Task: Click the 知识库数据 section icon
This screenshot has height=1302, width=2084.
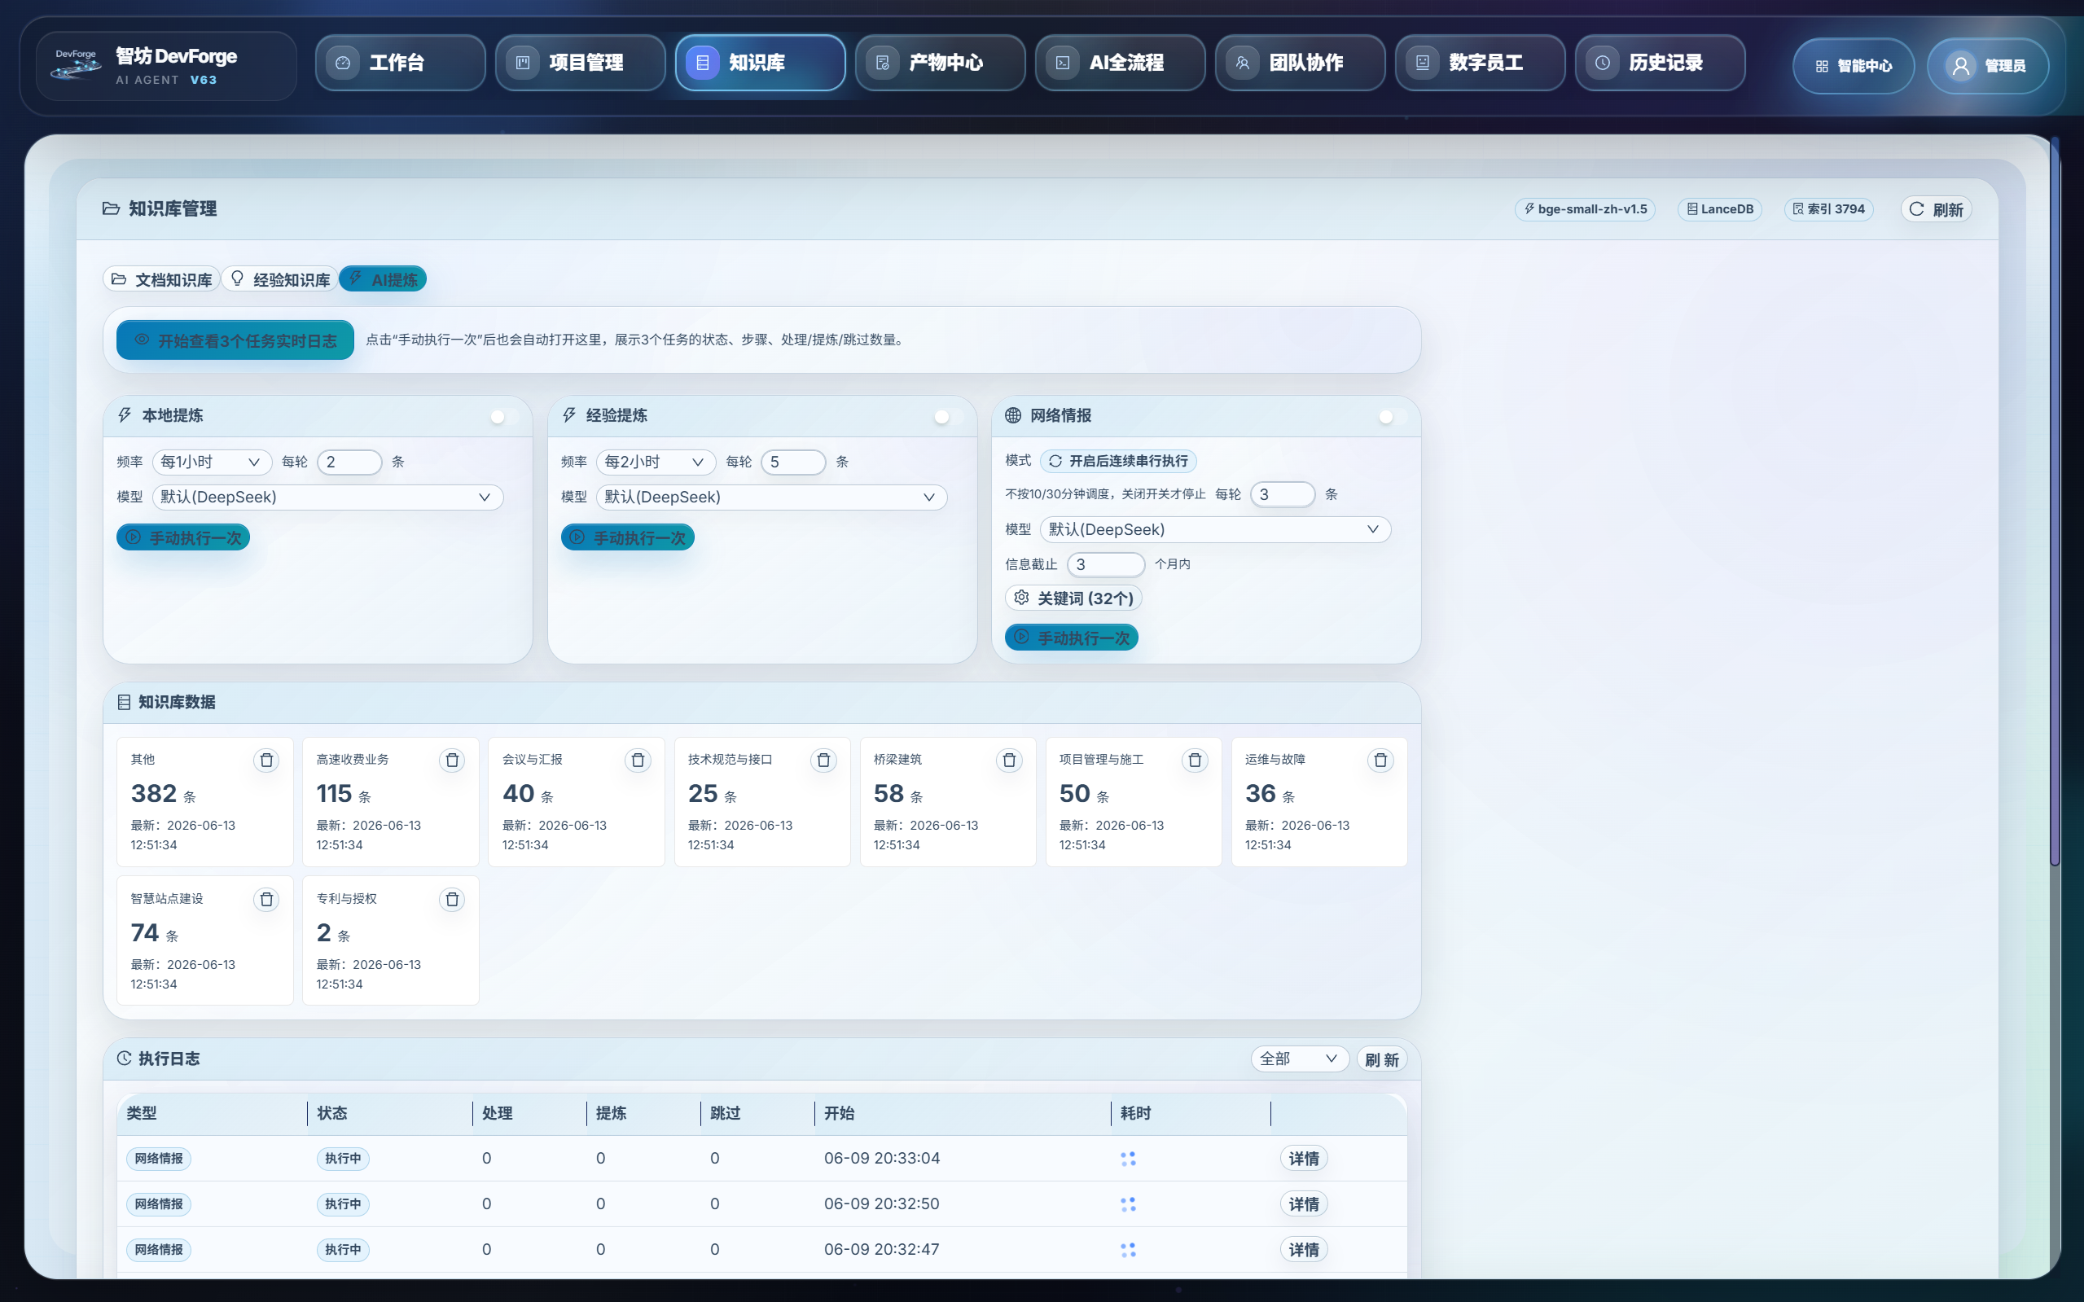Action: [124, 703]
